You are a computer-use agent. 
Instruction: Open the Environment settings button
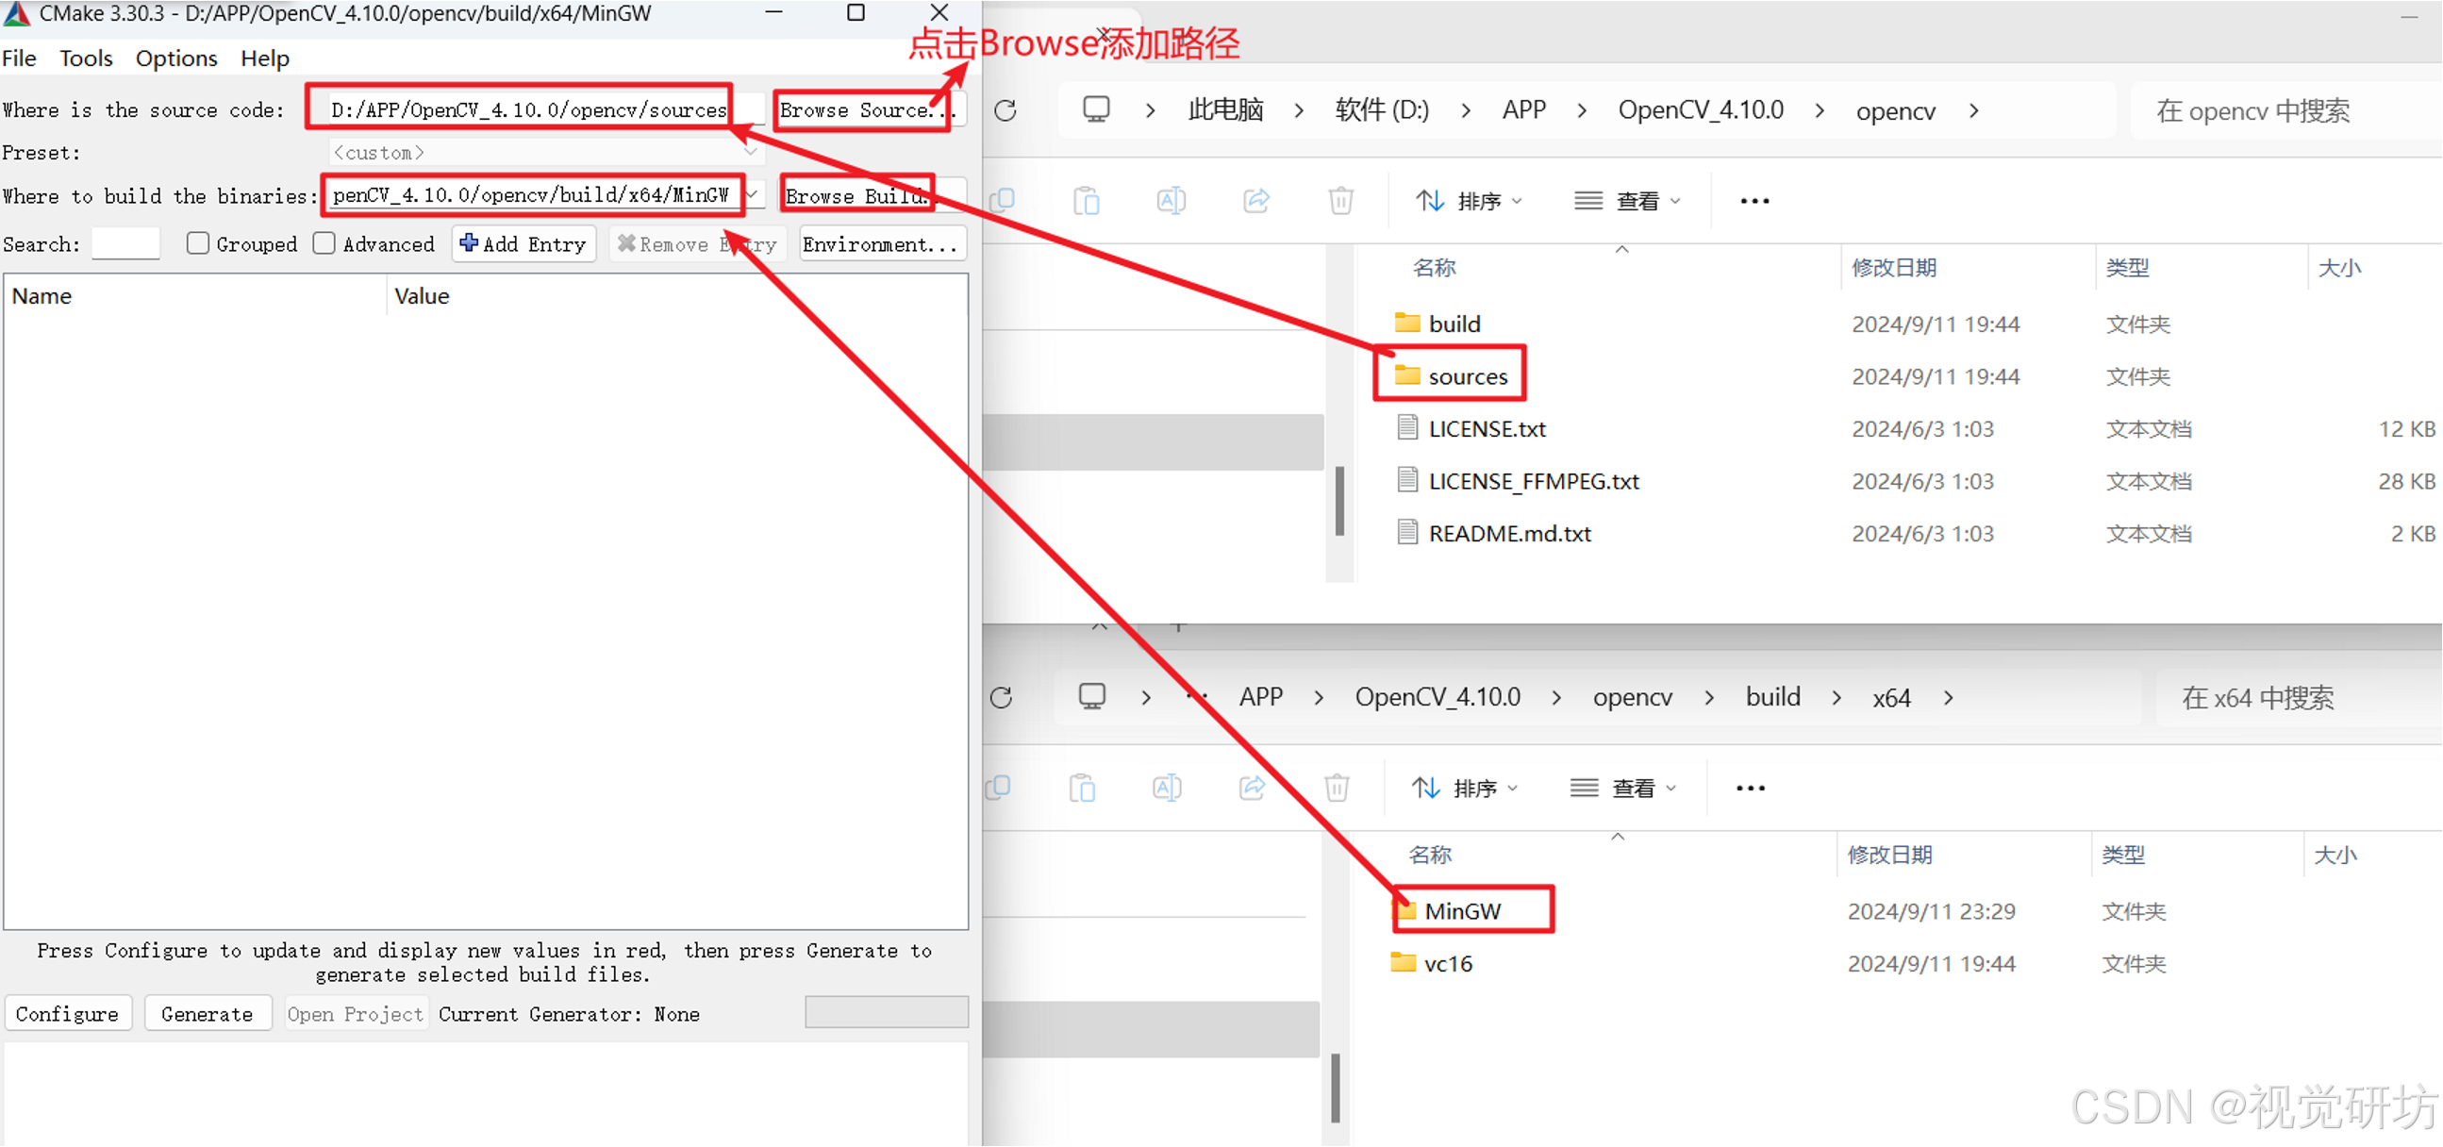[x=882, y=243]
